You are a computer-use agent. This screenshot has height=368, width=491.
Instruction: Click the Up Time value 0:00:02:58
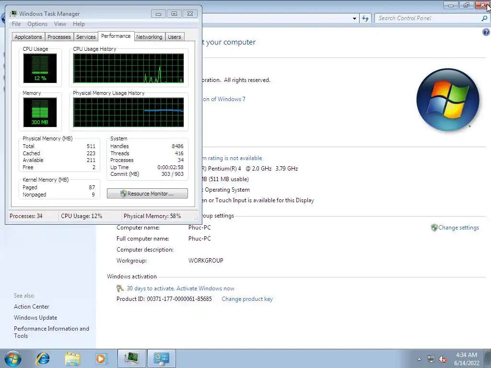(170, 167)
